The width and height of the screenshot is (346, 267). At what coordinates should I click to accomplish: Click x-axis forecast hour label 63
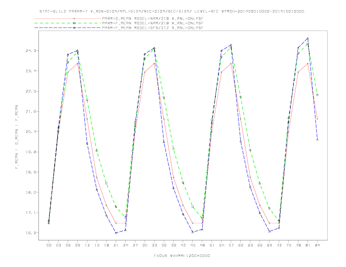250,245
